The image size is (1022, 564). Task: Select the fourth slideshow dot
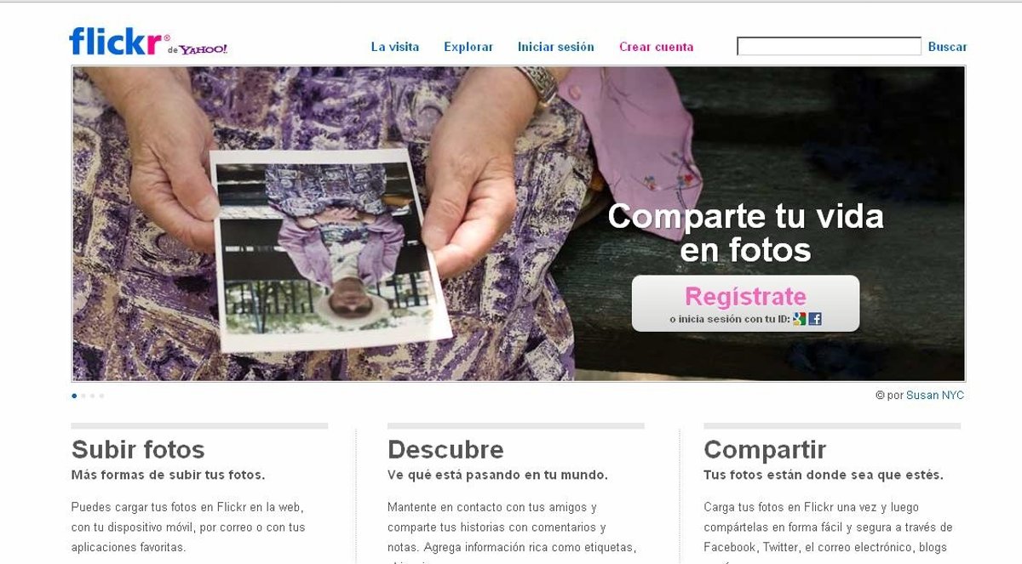click(x=101, y=396)
